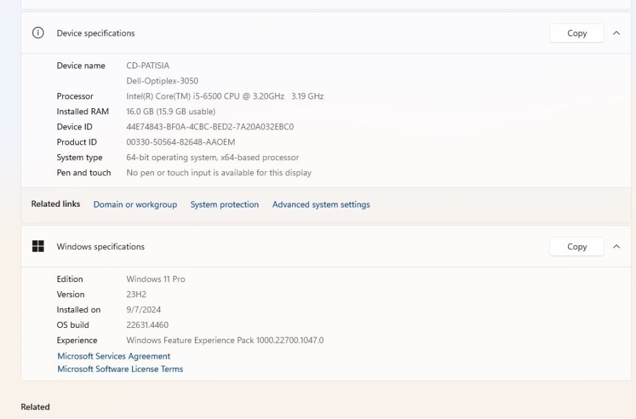Open System protection link

(224, 205)
